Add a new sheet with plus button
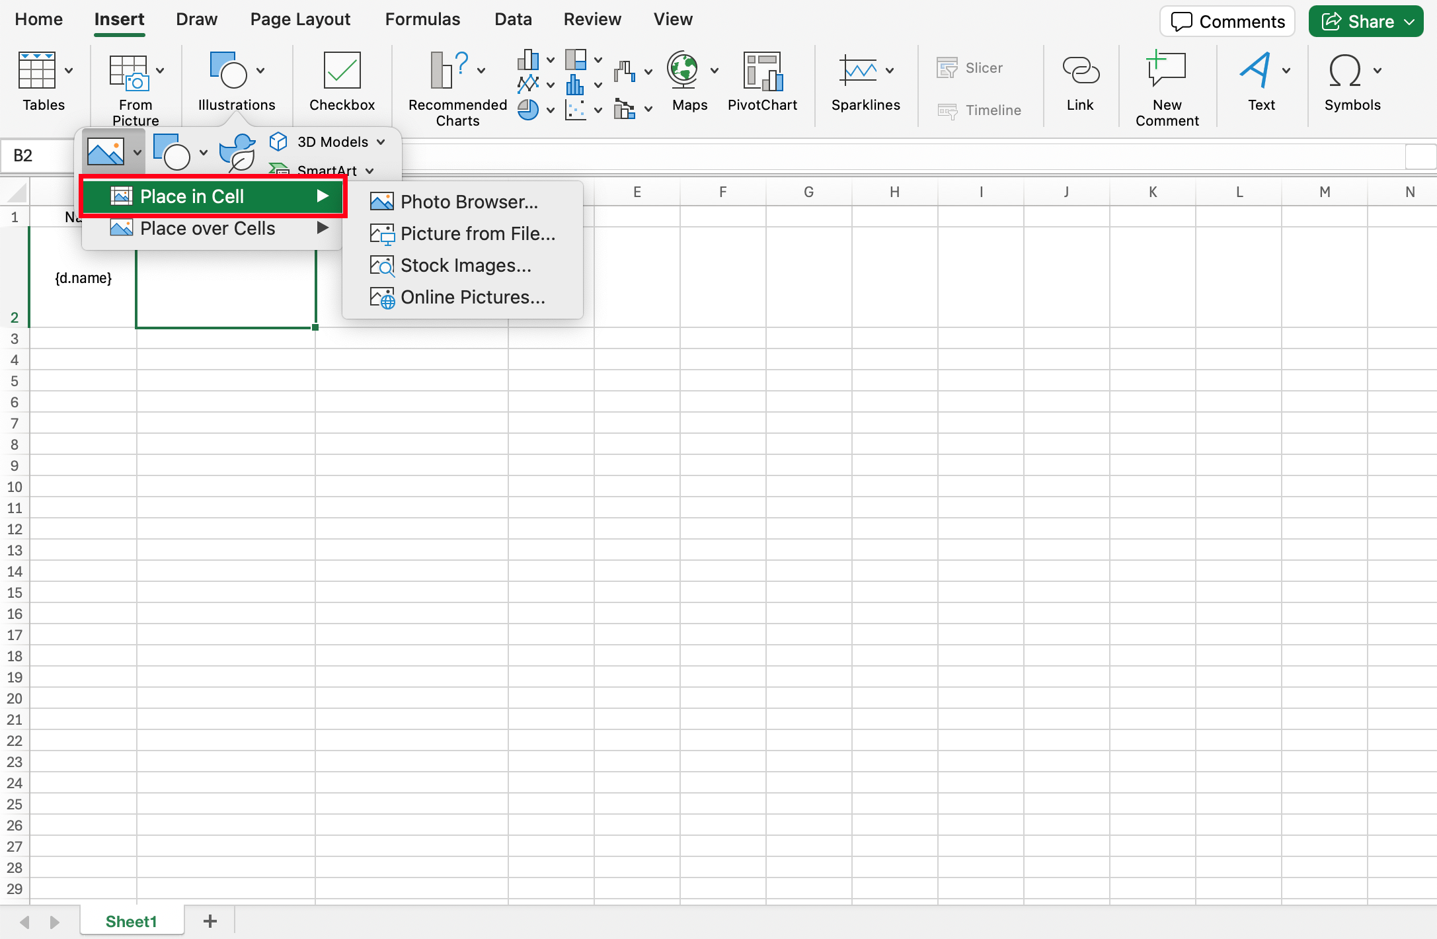 (x=210, y=921)
